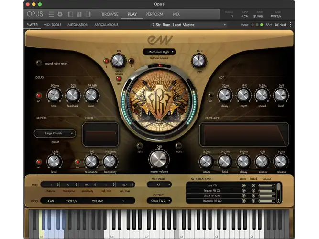Click the ADT depth knob
Image resolution: width=319 pixels, height=239 pixels.
pos(243,96)
